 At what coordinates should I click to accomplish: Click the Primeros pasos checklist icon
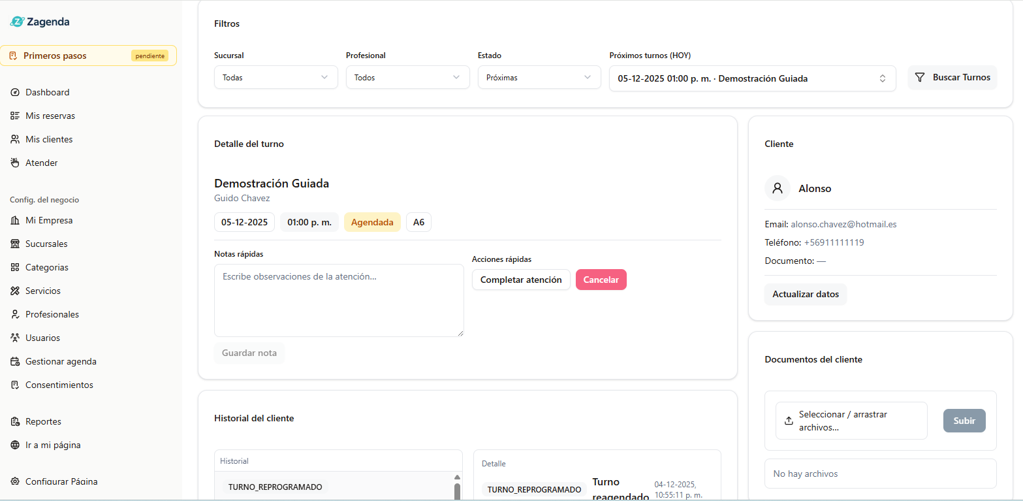tap(13, 56)
